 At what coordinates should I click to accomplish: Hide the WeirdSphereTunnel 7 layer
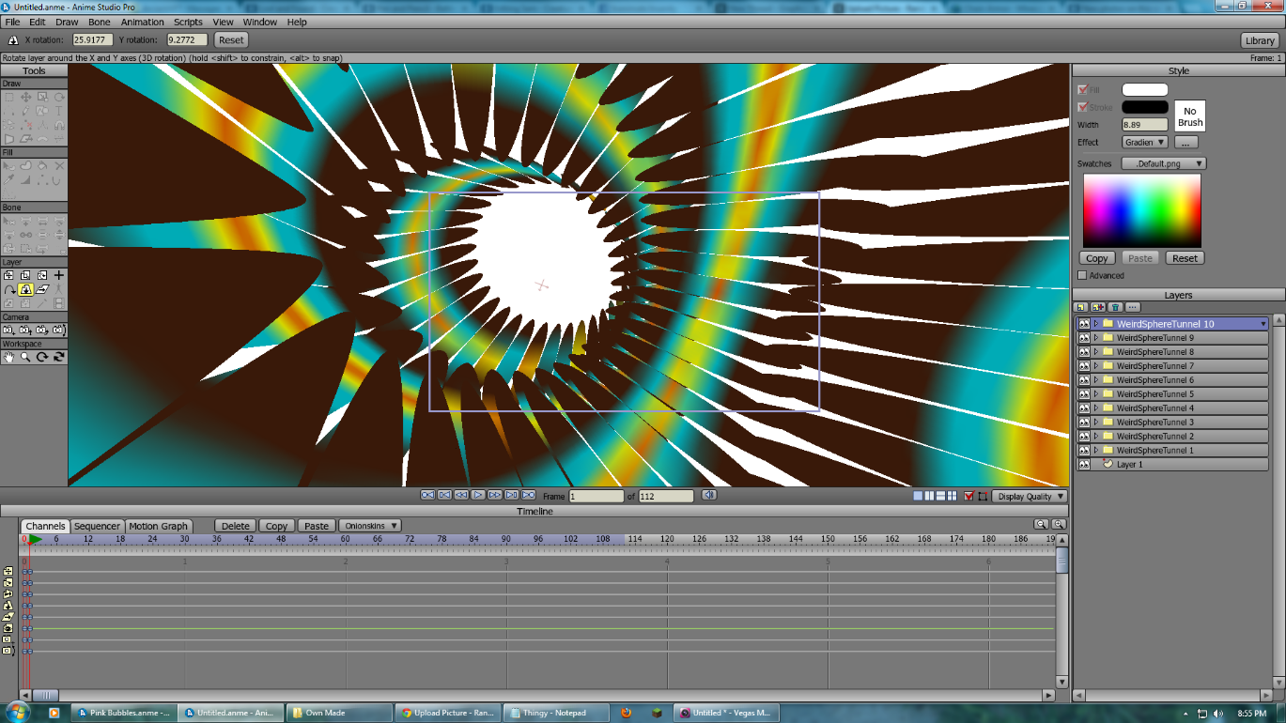[1083, 365]
